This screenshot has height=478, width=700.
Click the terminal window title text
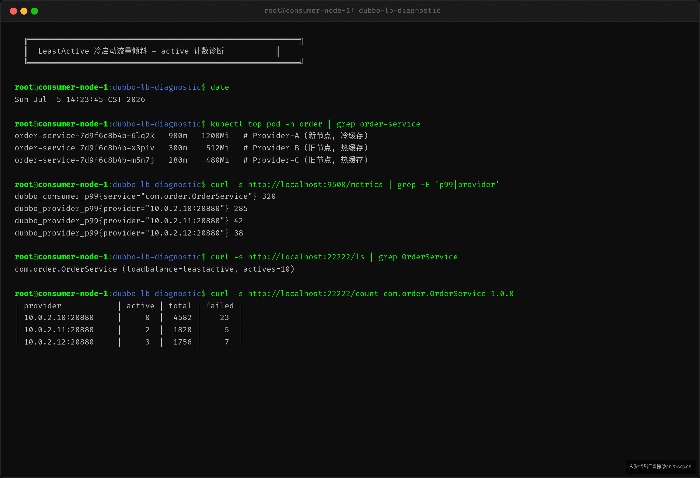pyautogui.click(x=352, y=10)
